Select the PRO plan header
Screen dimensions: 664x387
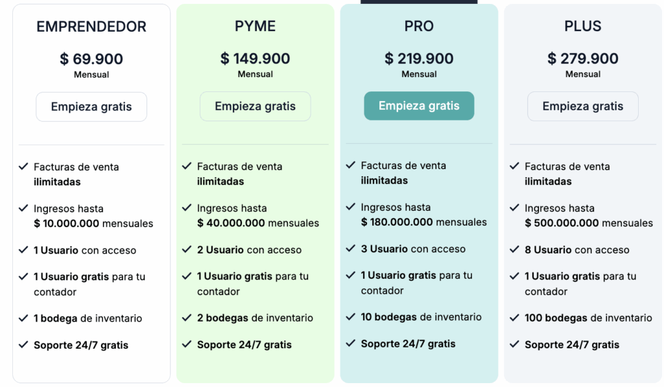(x=419, y=27)
